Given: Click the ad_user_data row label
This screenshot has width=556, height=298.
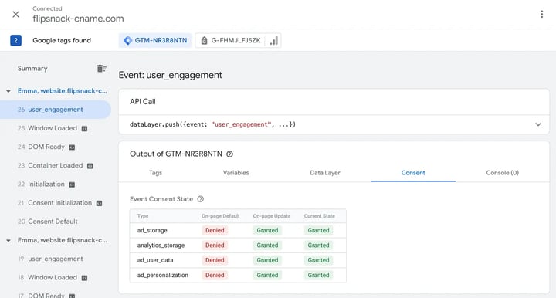Looking at the screenshot, I should point(155,260).
